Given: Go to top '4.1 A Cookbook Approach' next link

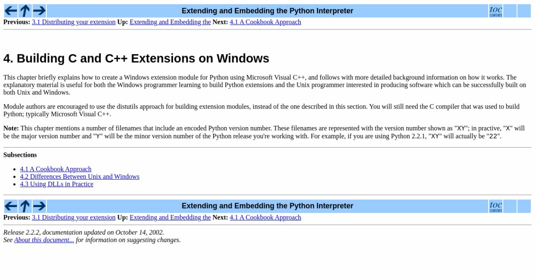Looking at the screenshot, I should pos(265,22).
